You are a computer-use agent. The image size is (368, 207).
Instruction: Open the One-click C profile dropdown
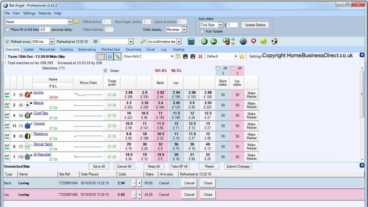(x=172, y=56)
